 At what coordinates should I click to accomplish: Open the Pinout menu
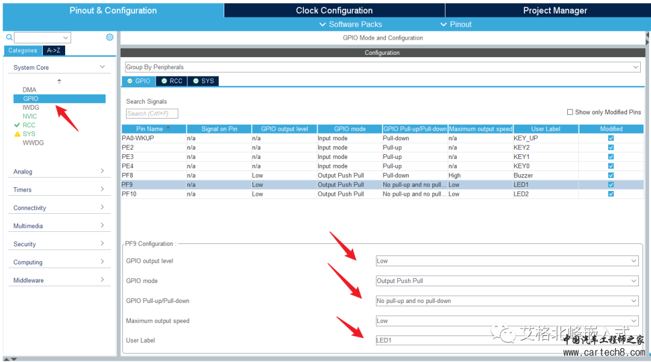456,25
